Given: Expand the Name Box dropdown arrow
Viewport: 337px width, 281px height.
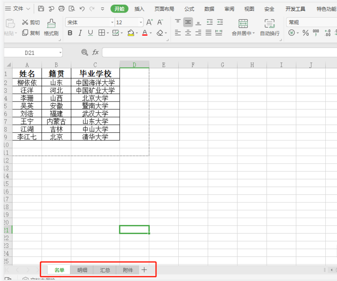Looking at the screenshot, I should 60,52.
